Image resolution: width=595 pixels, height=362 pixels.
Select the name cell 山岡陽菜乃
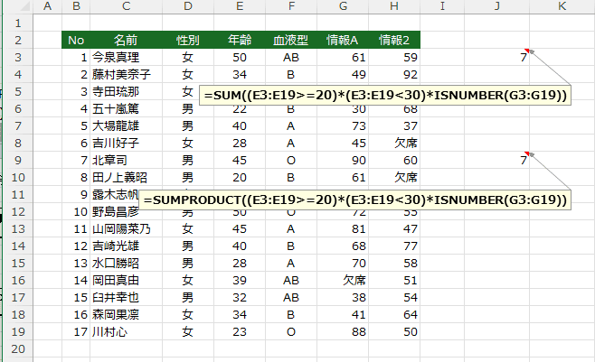[x=126, y=229]
